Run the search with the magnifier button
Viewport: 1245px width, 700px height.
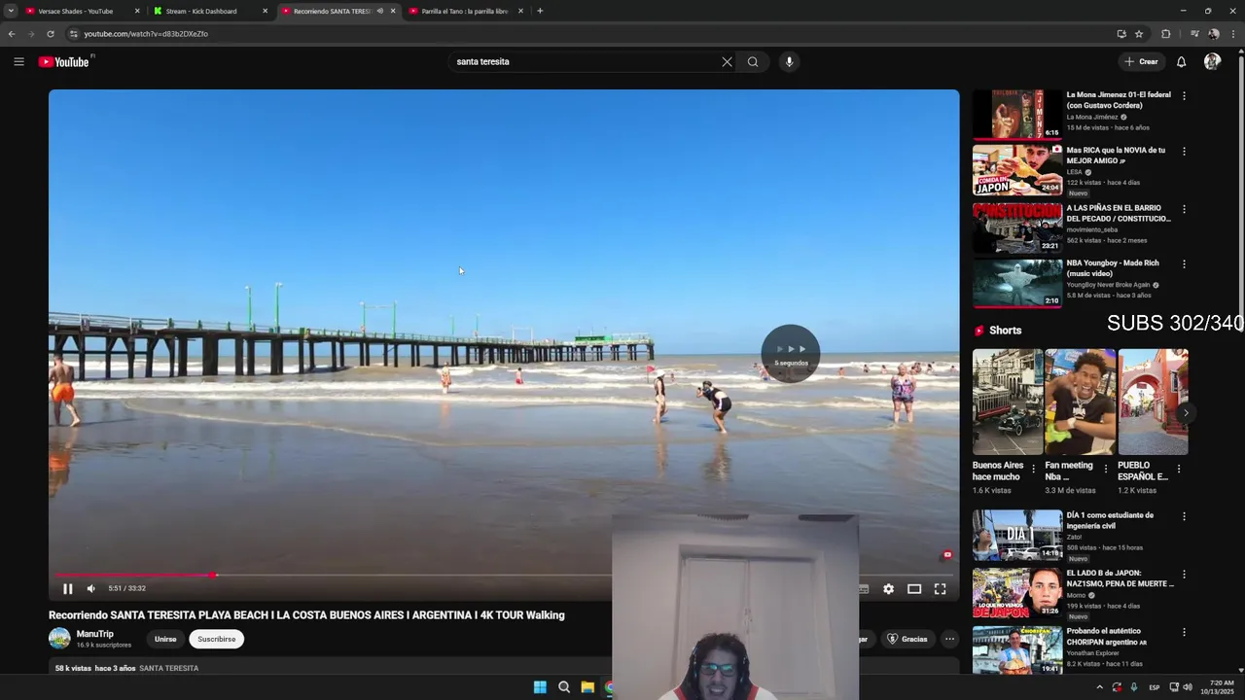[x=753, y=61]
